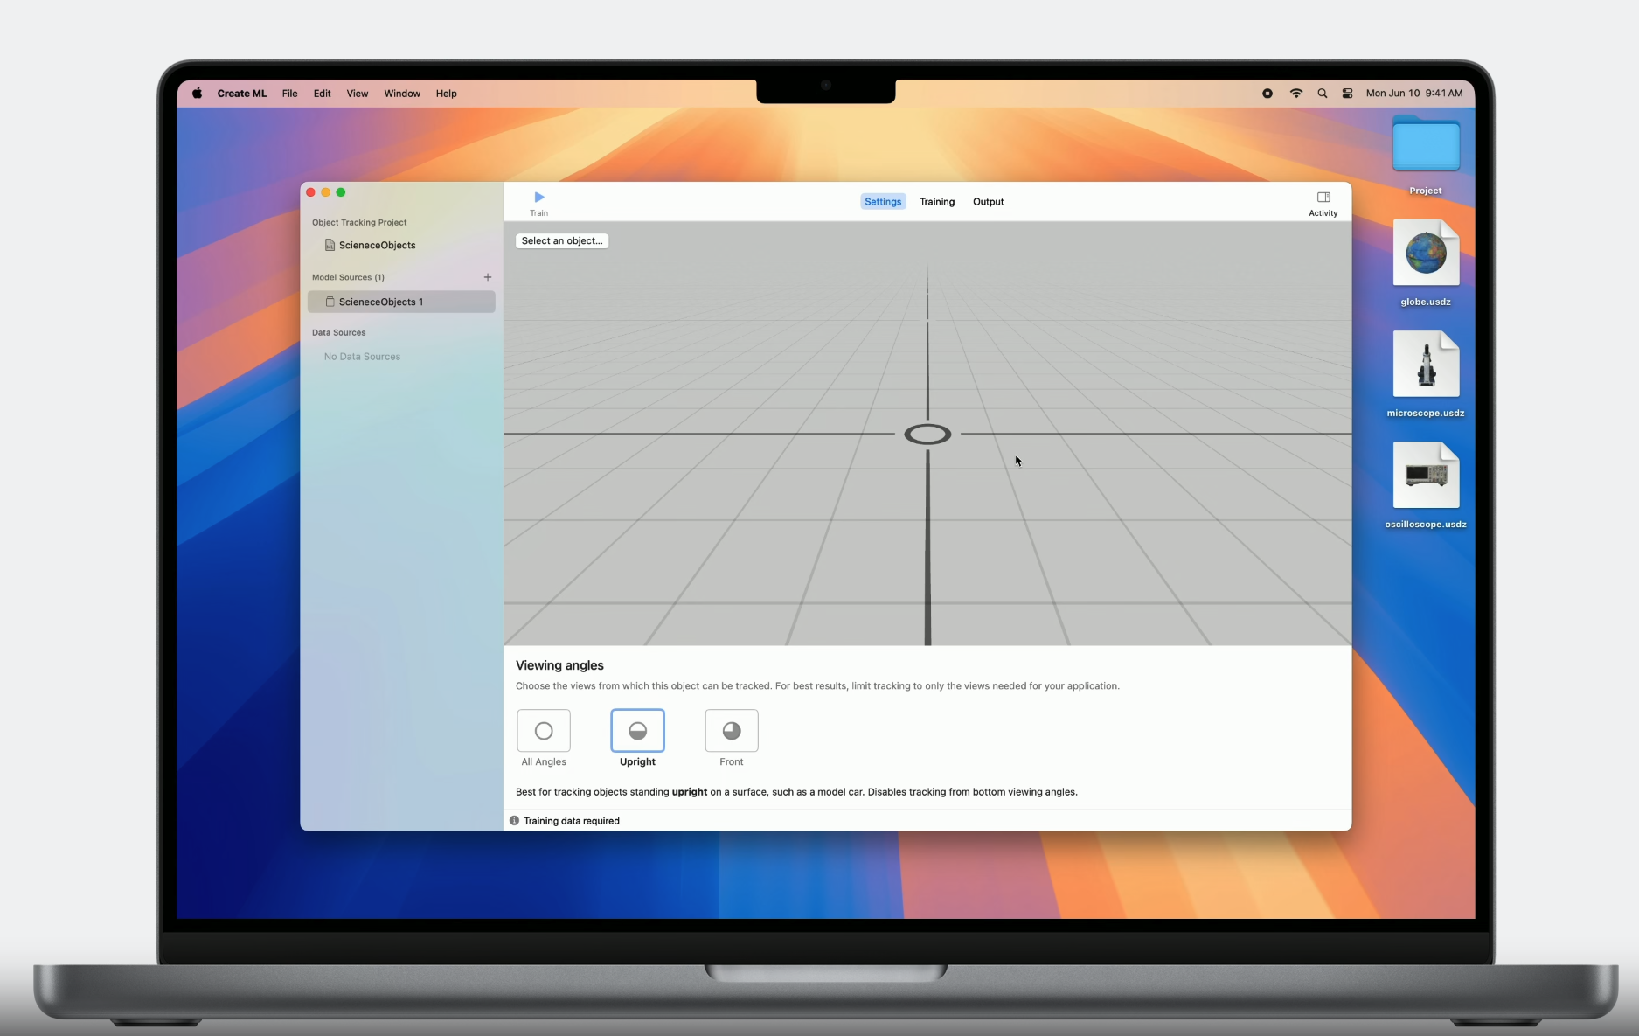
Task: Open the Create ML app menu
Action: tap(242, 94)
